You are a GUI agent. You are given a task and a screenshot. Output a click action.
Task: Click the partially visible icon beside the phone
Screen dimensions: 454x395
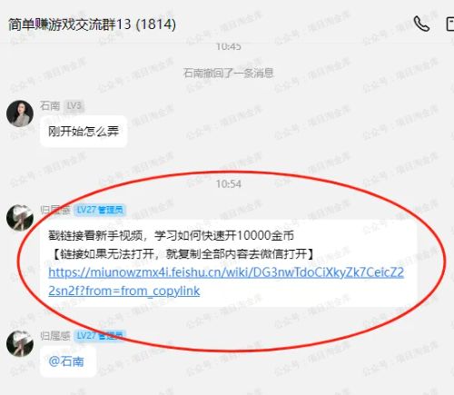pyautogui.click(x=450, y=25)
